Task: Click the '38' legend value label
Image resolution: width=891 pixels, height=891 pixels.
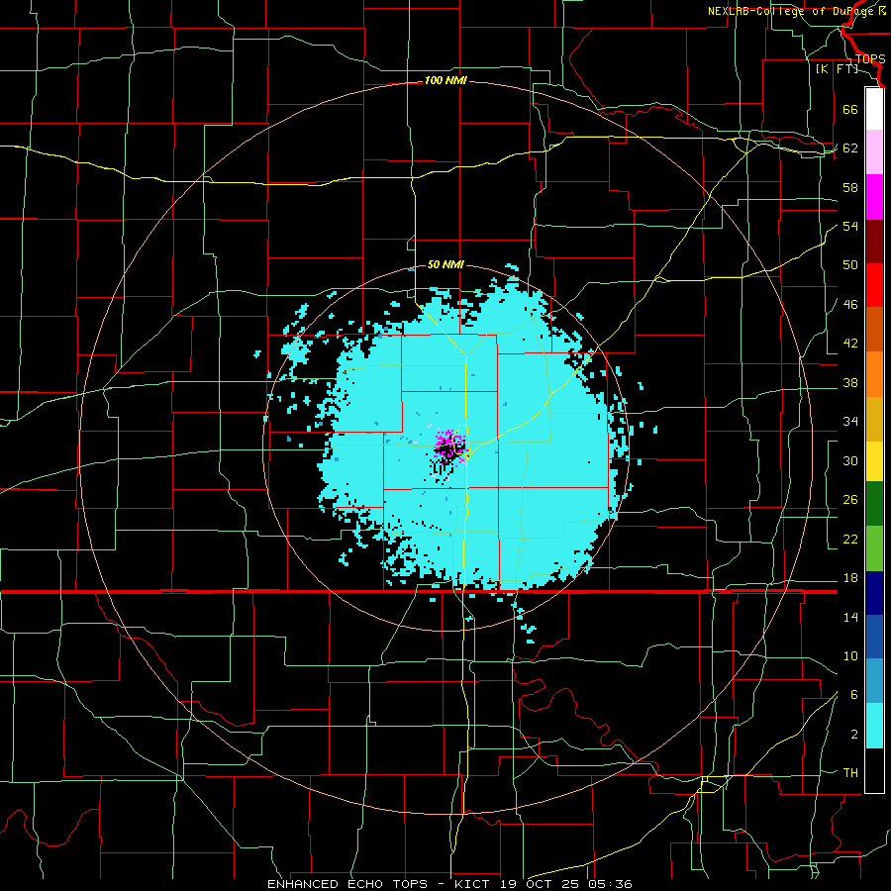Action: pyautogui.click(x=850, y=382)
